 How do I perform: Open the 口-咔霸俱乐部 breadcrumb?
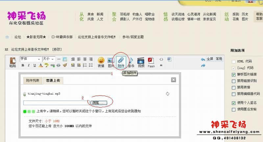coord(62,37)
